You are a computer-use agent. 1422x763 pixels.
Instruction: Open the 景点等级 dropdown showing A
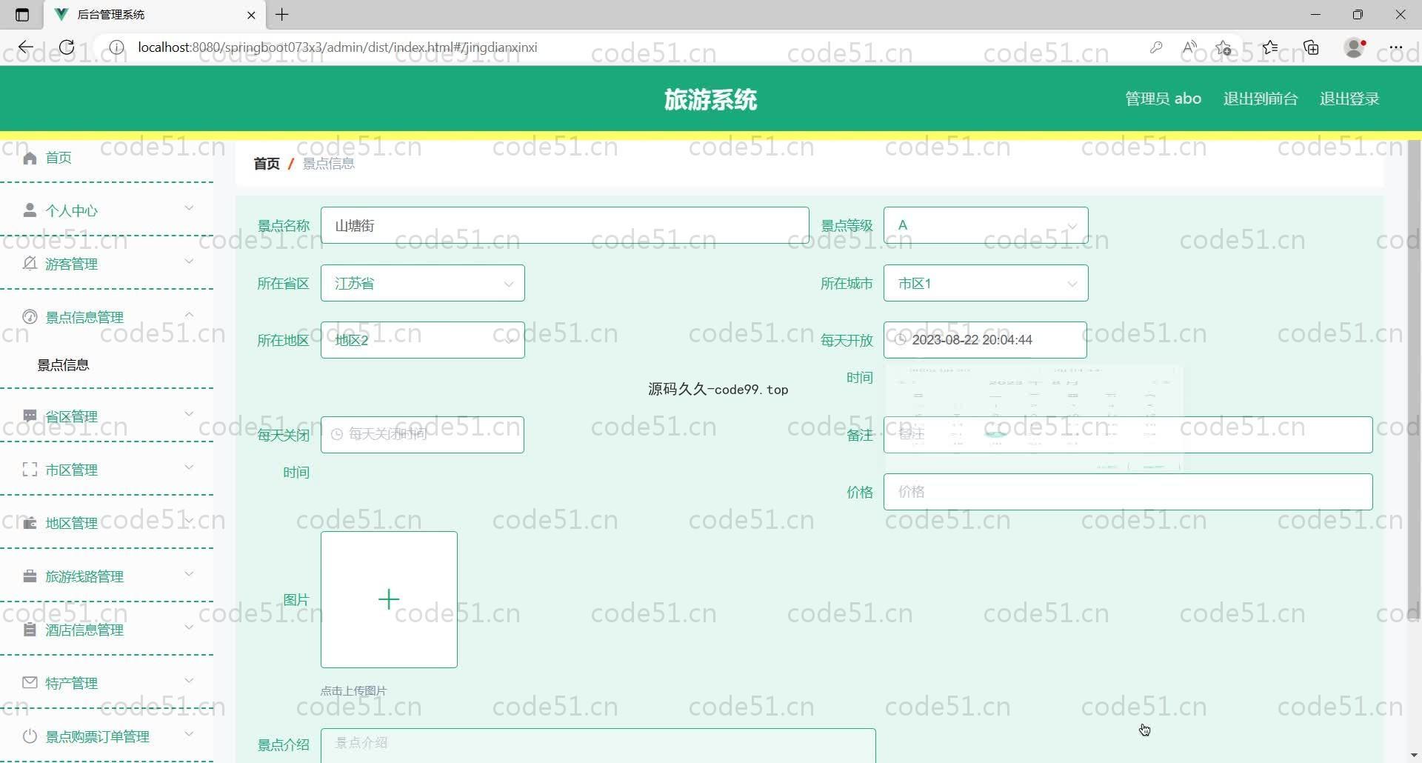tap(986, 225)
